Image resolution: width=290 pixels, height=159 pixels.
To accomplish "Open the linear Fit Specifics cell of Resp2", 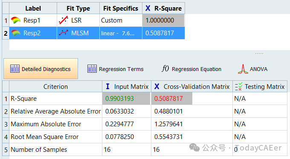I will coord(121,33).
